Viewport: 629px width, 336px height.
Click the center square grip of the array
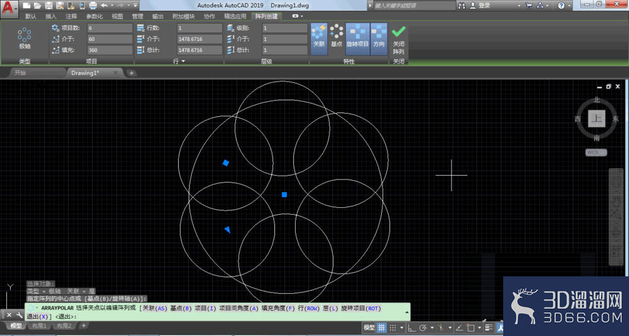[x=284, y=195]
